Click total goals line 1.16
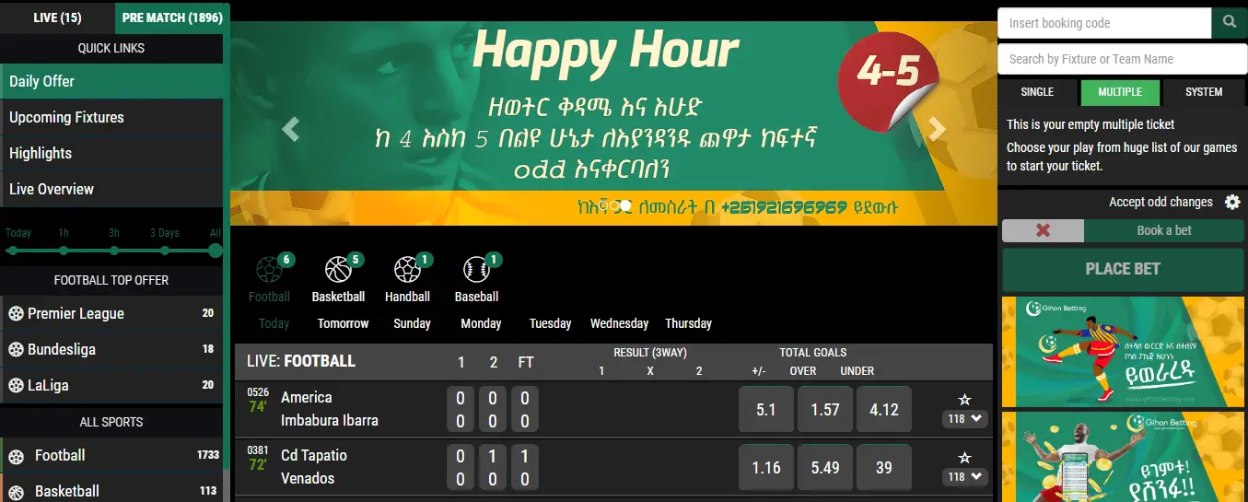 (766, 468)
